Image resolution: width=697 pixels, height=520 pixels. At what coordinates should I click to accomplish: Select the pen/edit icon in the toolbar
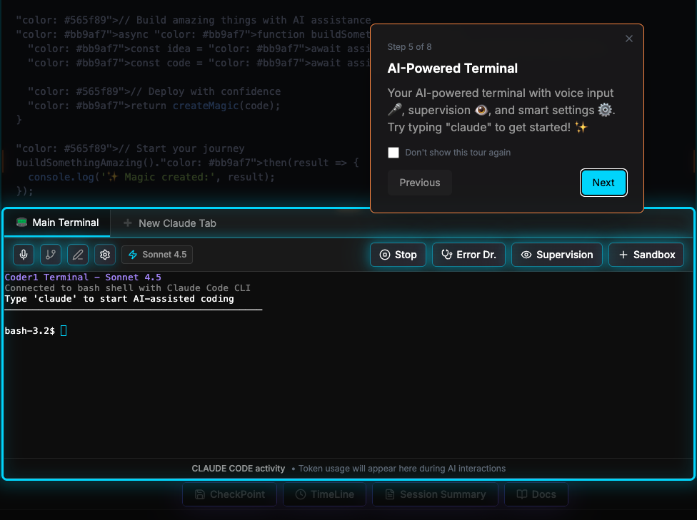(77, 255)
